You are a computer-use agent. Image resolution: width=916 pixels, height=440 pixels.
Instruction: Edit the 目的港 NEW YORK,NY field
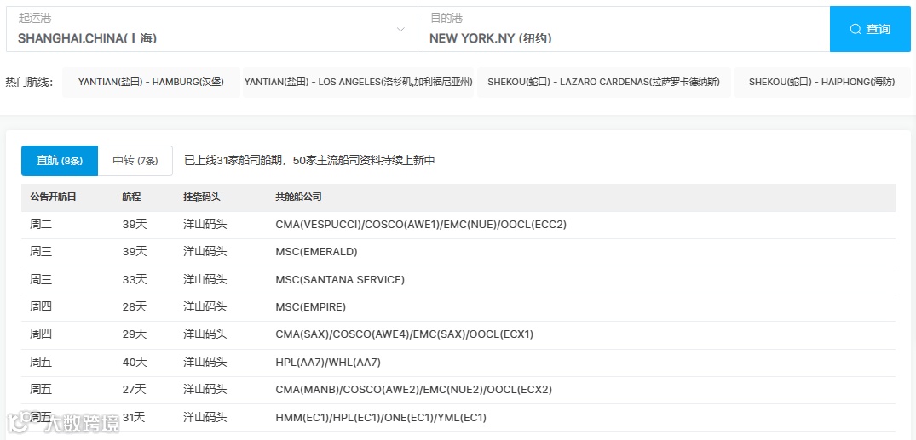624,29
